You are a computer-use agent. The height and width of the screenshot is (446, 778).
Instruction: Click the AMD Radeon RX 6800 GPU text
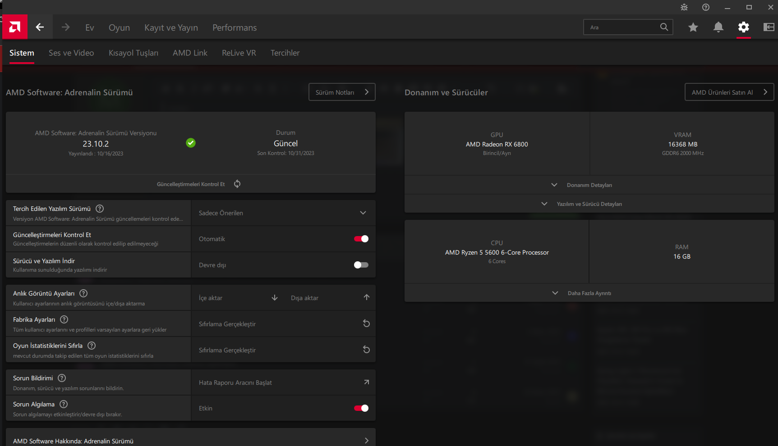pos(497,144)
